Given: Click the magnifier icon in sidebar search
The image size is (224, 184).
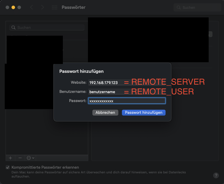Looking at the screenshot, I should pos(14,27).
